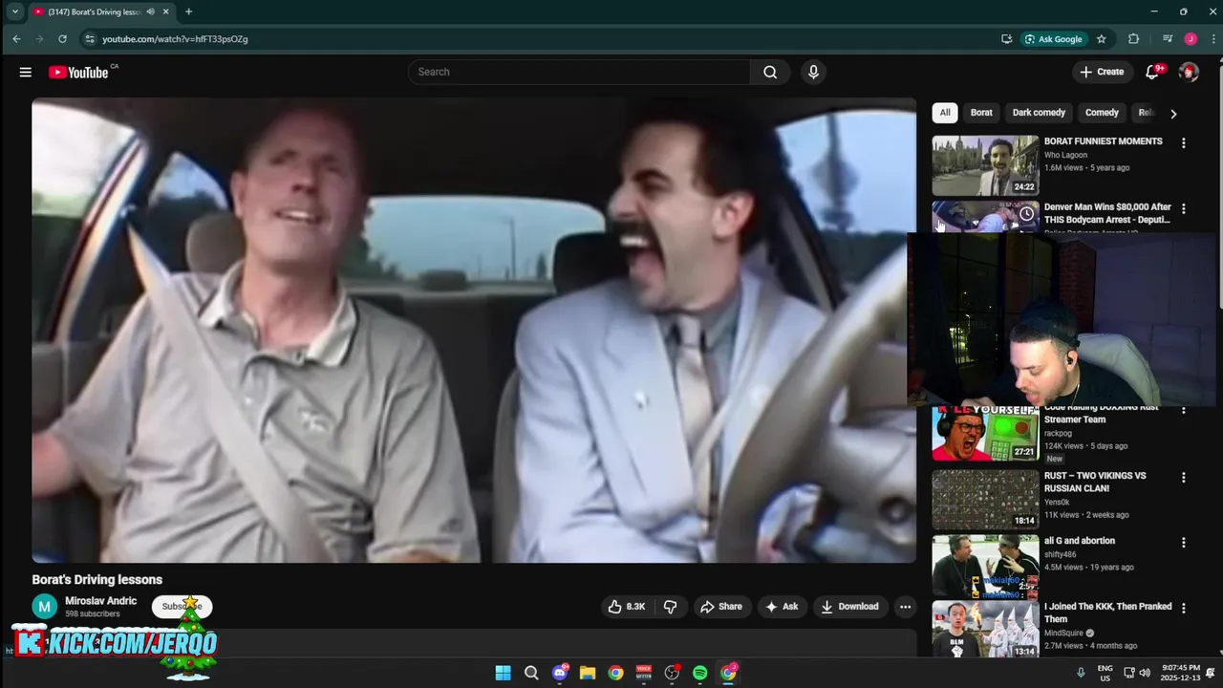The height and width of the screenshot is (688, 1223).
Task: Open the YouTube hamburger guide menu
Action: point(26,72)
